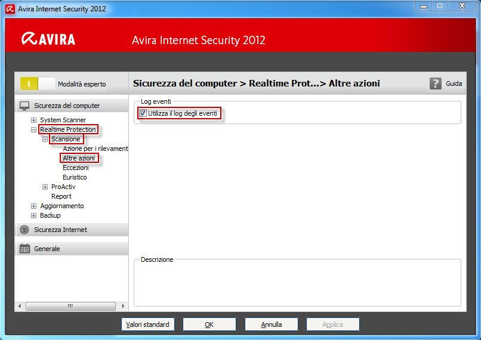The width and height of the screenshot is (481, 340).
Task: Click the Modalità esperto label
Action: coord(82,84)
